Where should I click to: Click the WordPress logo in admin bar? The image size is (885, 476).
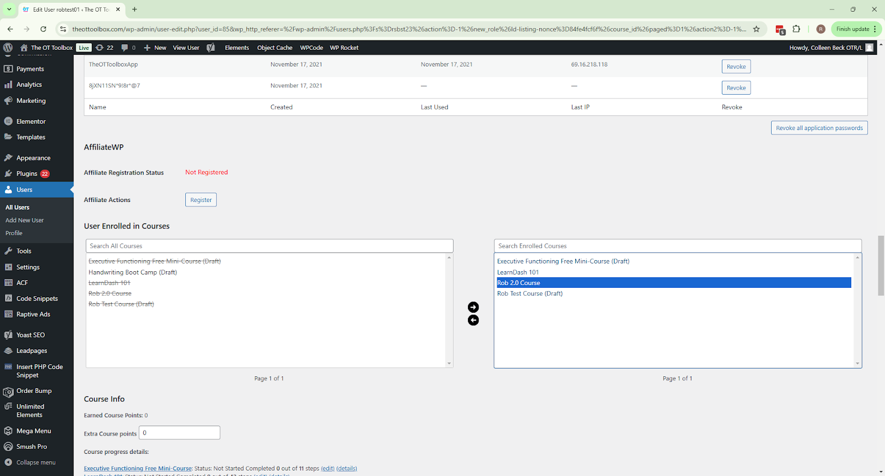(x=8, y=48)
